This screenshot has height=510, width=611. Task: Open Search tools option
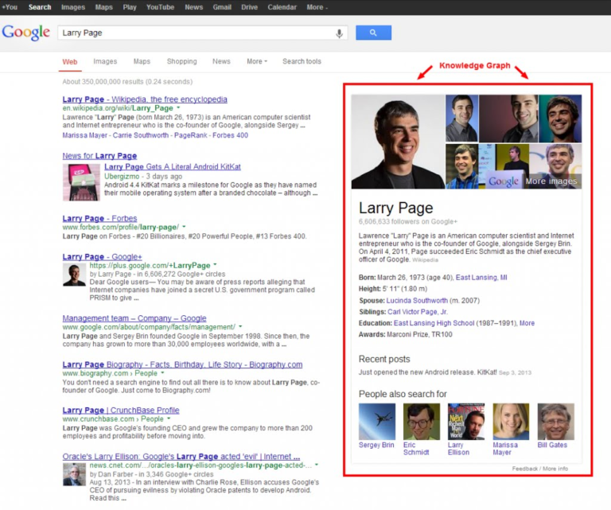(x=302, y=61)
